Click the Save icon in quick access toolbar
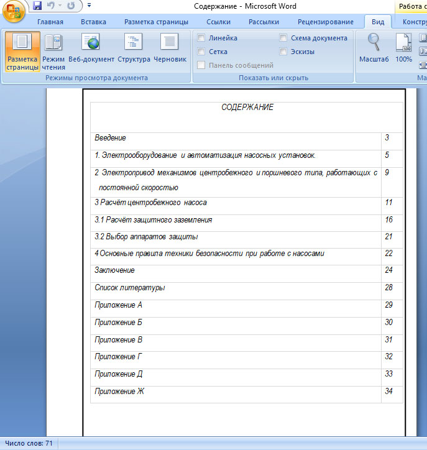The width and height of the screenshot is (427, 450). pyautogui.click(x=37, y=6)
